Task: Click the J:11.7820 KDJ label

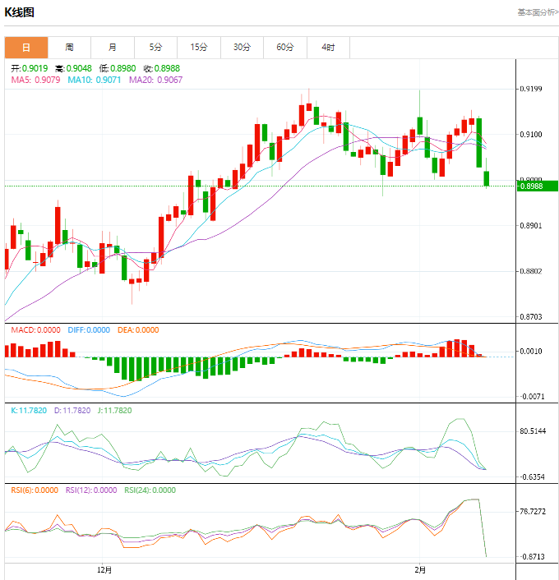Action: pos(115,411)
